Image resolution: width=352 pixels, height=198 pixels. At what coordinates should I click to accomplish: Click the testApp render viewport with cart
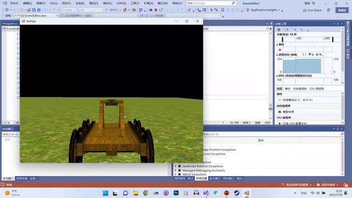click(111, 94)
